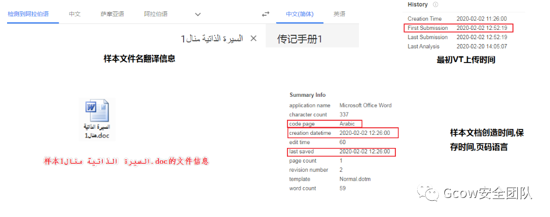
Task: Expand more source languages chevron
Action: [x=198, y=14]
